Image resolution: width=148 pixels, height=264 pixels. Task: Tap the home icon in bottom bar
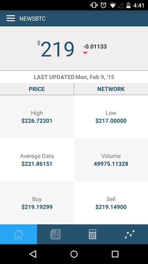pos(18,234)
